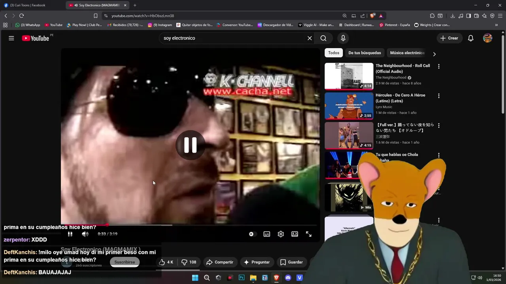
Task: Pause video with the small player button
Action: tap(70, 234)
